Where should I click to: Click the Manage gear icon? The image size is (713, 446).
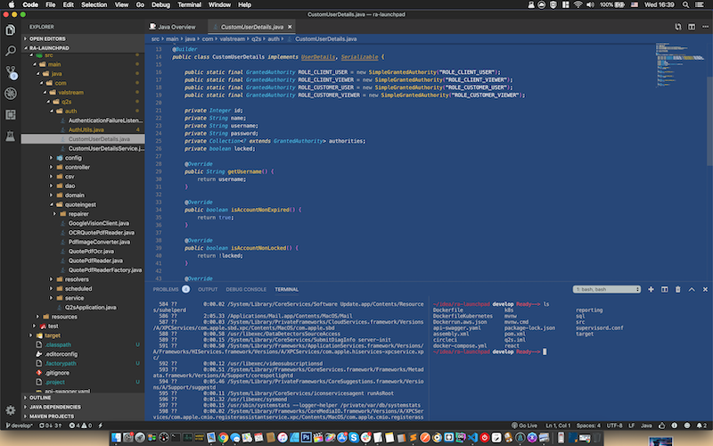point(11,409)
